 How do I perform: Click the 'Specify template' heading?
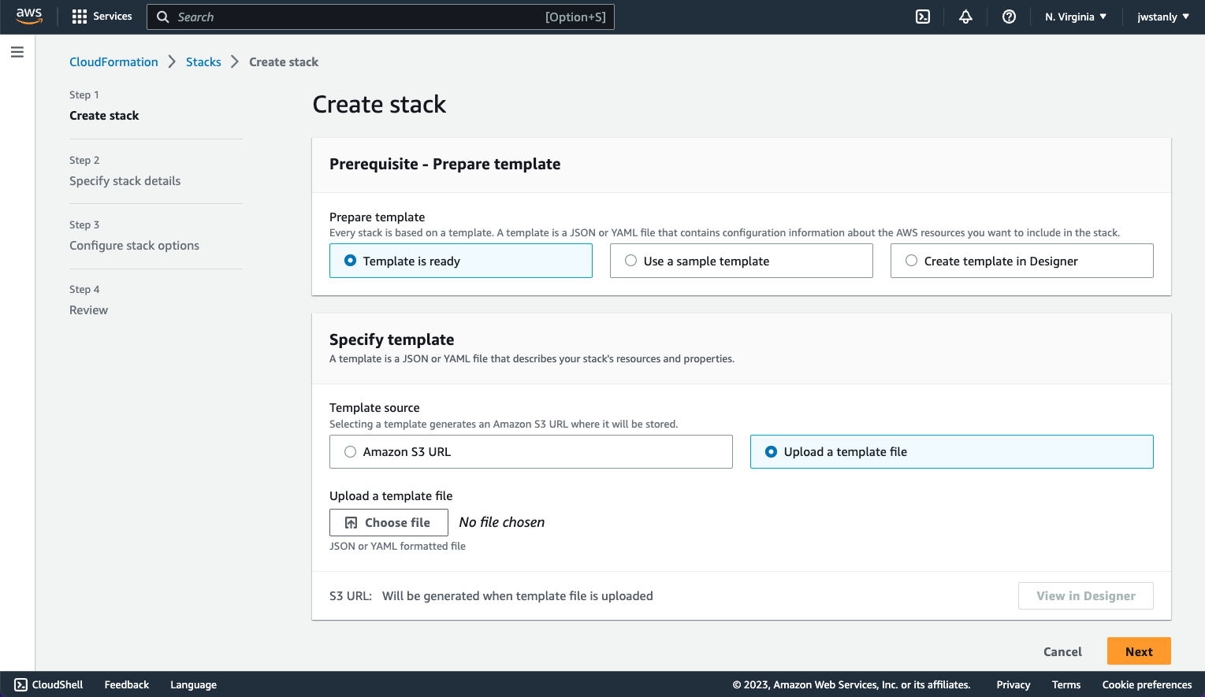pos(392,339)
